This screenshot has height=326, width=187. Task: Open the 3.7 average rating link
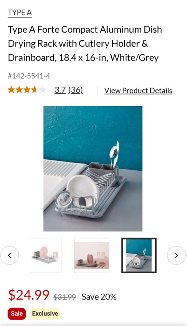coord(60,90)
